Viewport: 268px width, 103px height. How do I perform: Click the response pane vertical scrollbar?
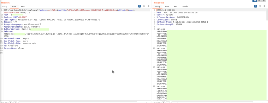pos(267,51)
